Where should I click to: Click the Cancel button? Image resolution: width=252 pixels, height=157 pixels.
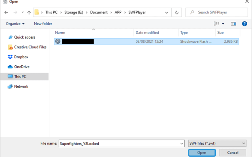click(232, 153)
